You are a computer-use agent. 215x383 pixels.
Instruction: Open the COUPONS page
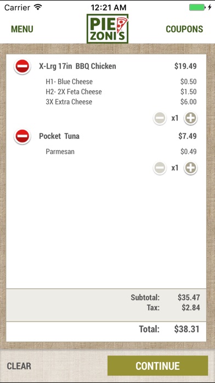pos(184,29)
